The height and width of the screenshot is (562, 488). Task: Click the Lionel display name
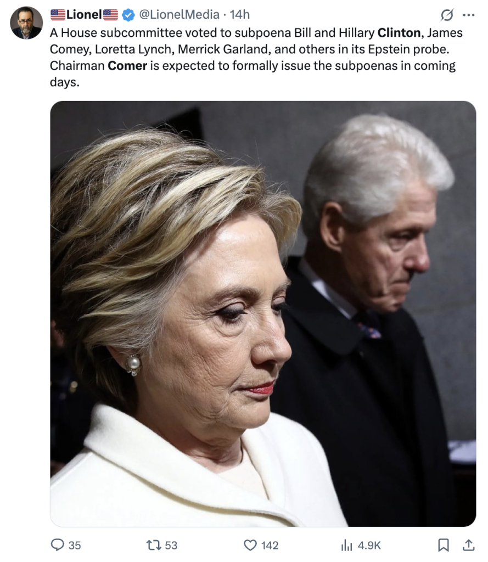pyautogui.click(x=84, y=14)
